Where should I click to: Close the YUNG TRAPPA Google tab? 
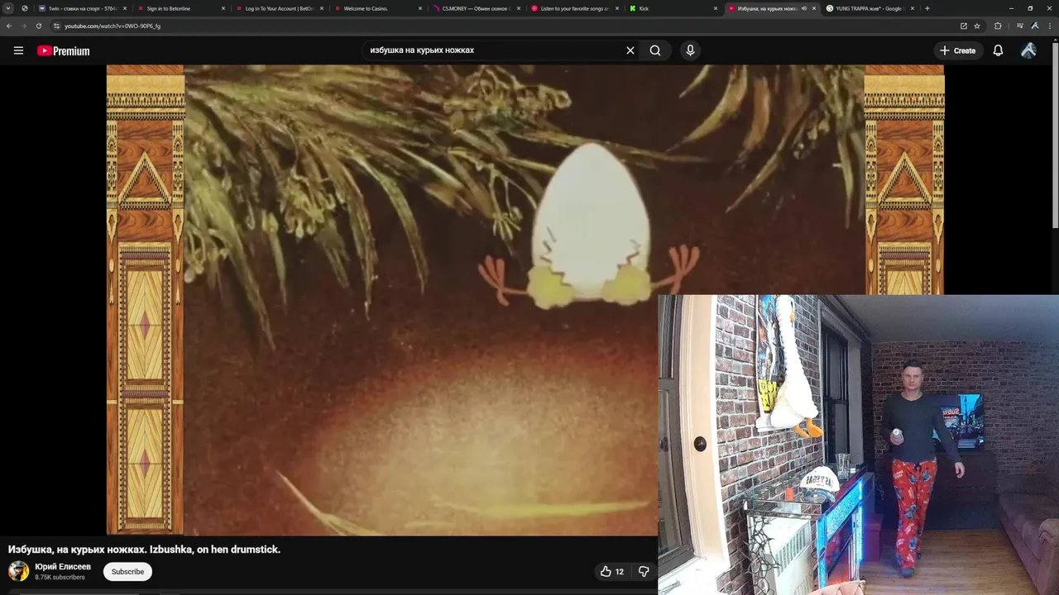[913, 8]
